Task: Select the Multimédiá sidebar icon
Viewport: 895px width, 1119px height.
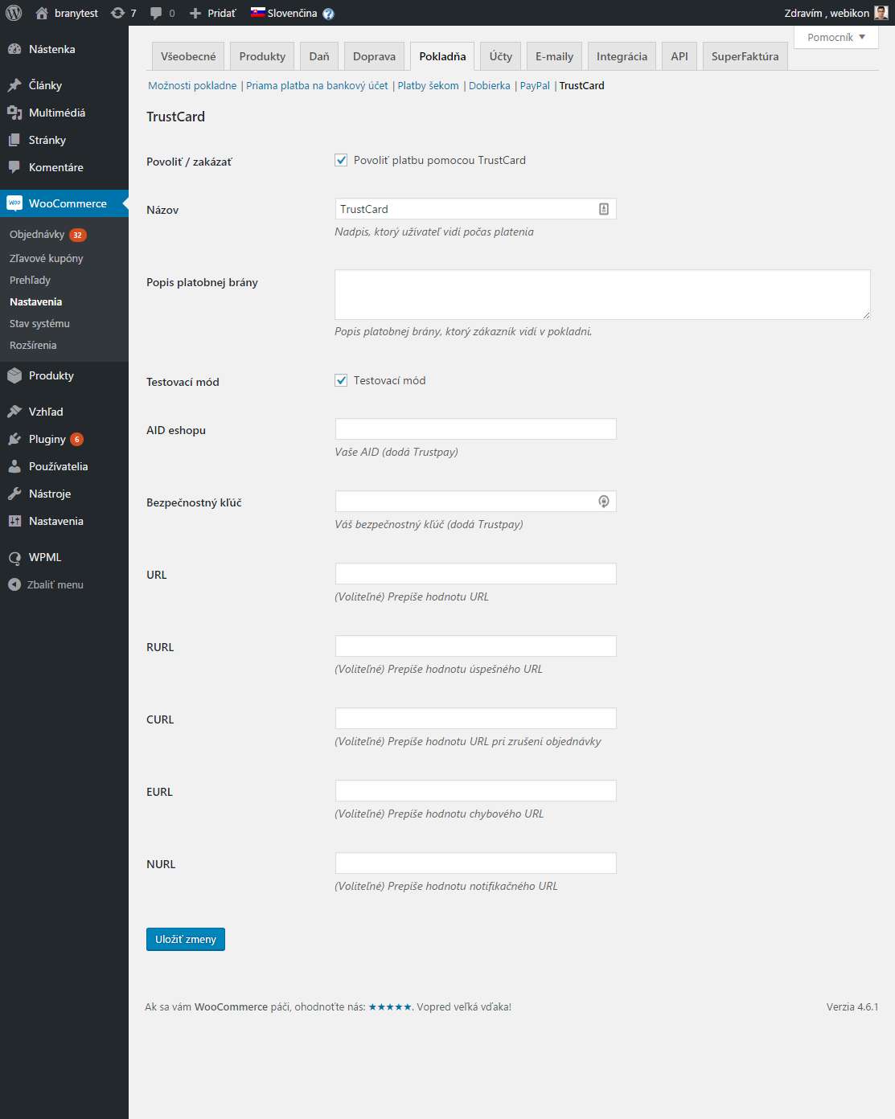Action: tap(14, 113)
